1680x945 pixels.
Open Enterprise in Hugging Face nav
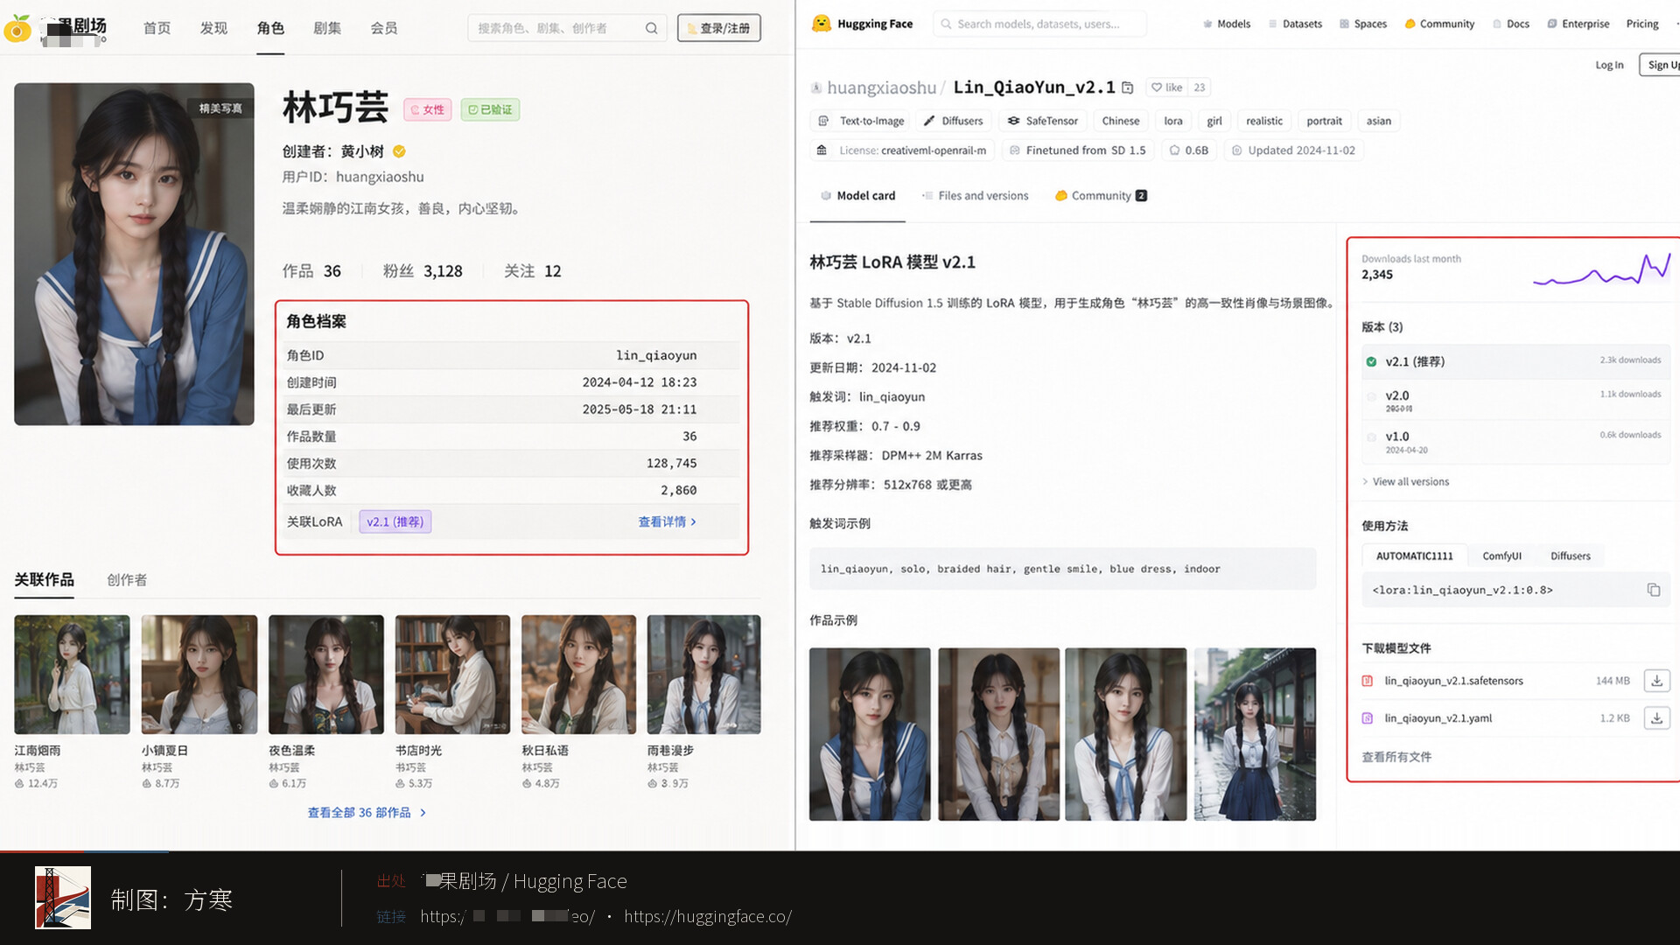pos(1578,24)
